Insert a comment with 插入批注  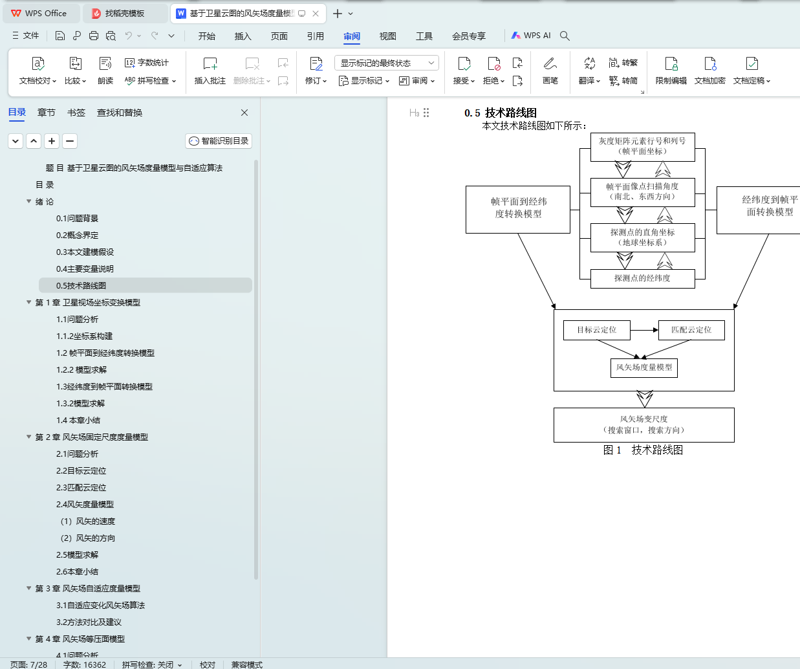click(210, 71)
